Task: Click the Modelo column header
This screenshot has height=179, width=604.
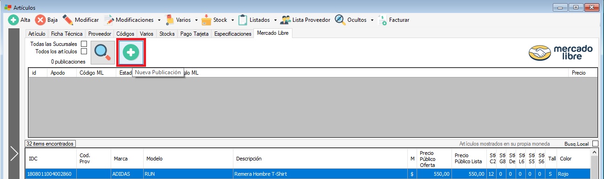Action: (189, 159)
